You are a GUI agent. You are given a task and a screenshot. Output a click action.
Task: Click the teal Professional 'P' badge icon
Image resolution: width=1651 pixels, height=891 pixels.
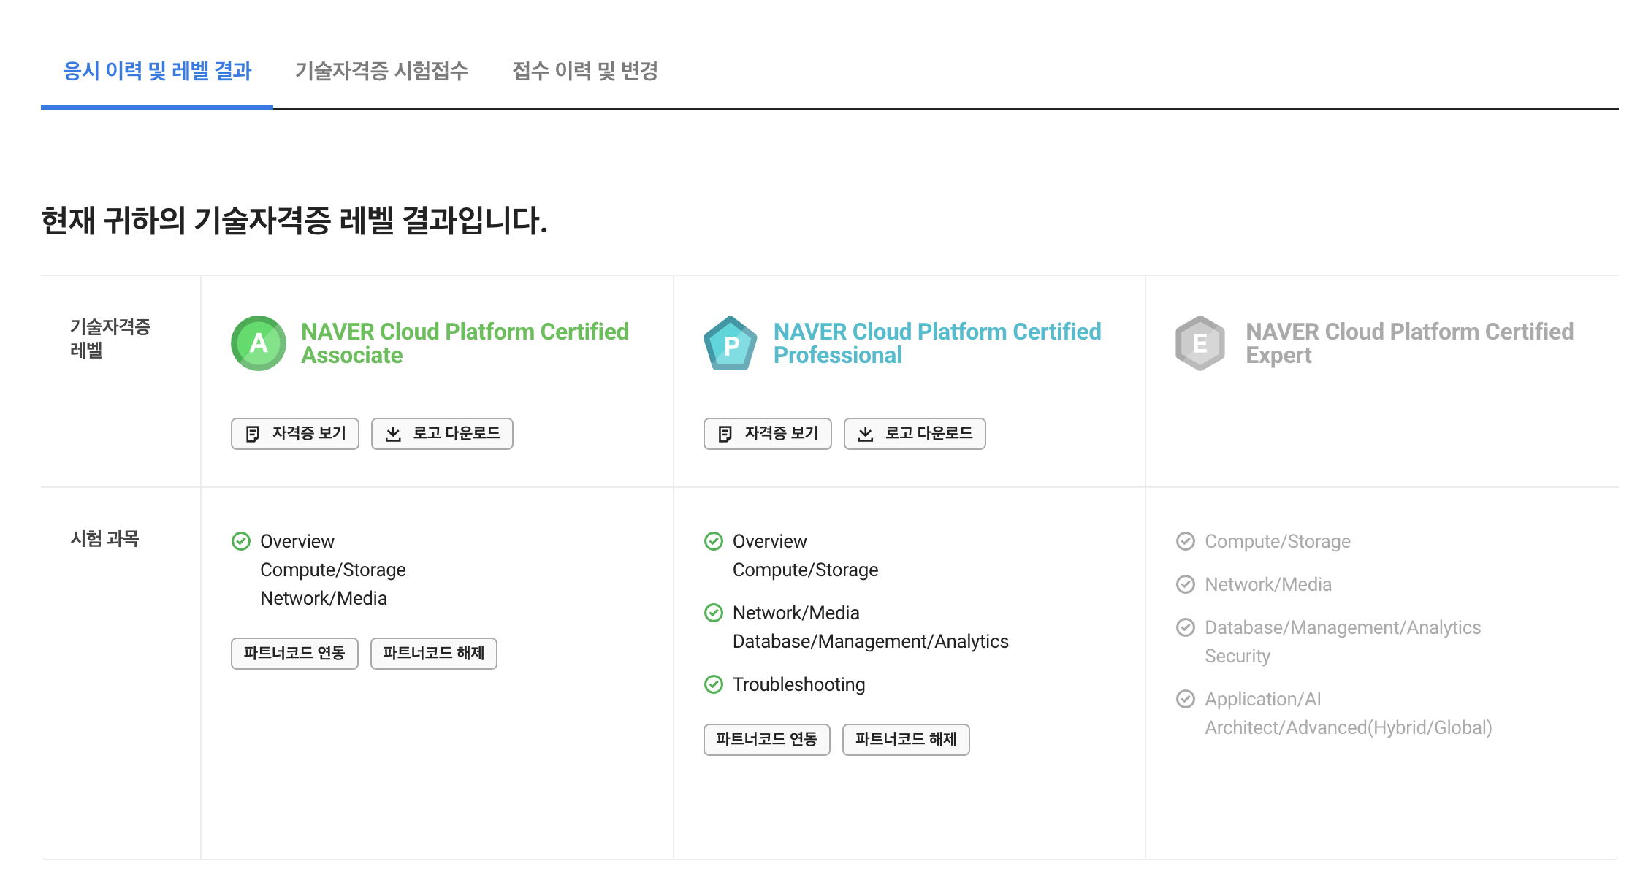pyautogui.click(x=731, y=343)
